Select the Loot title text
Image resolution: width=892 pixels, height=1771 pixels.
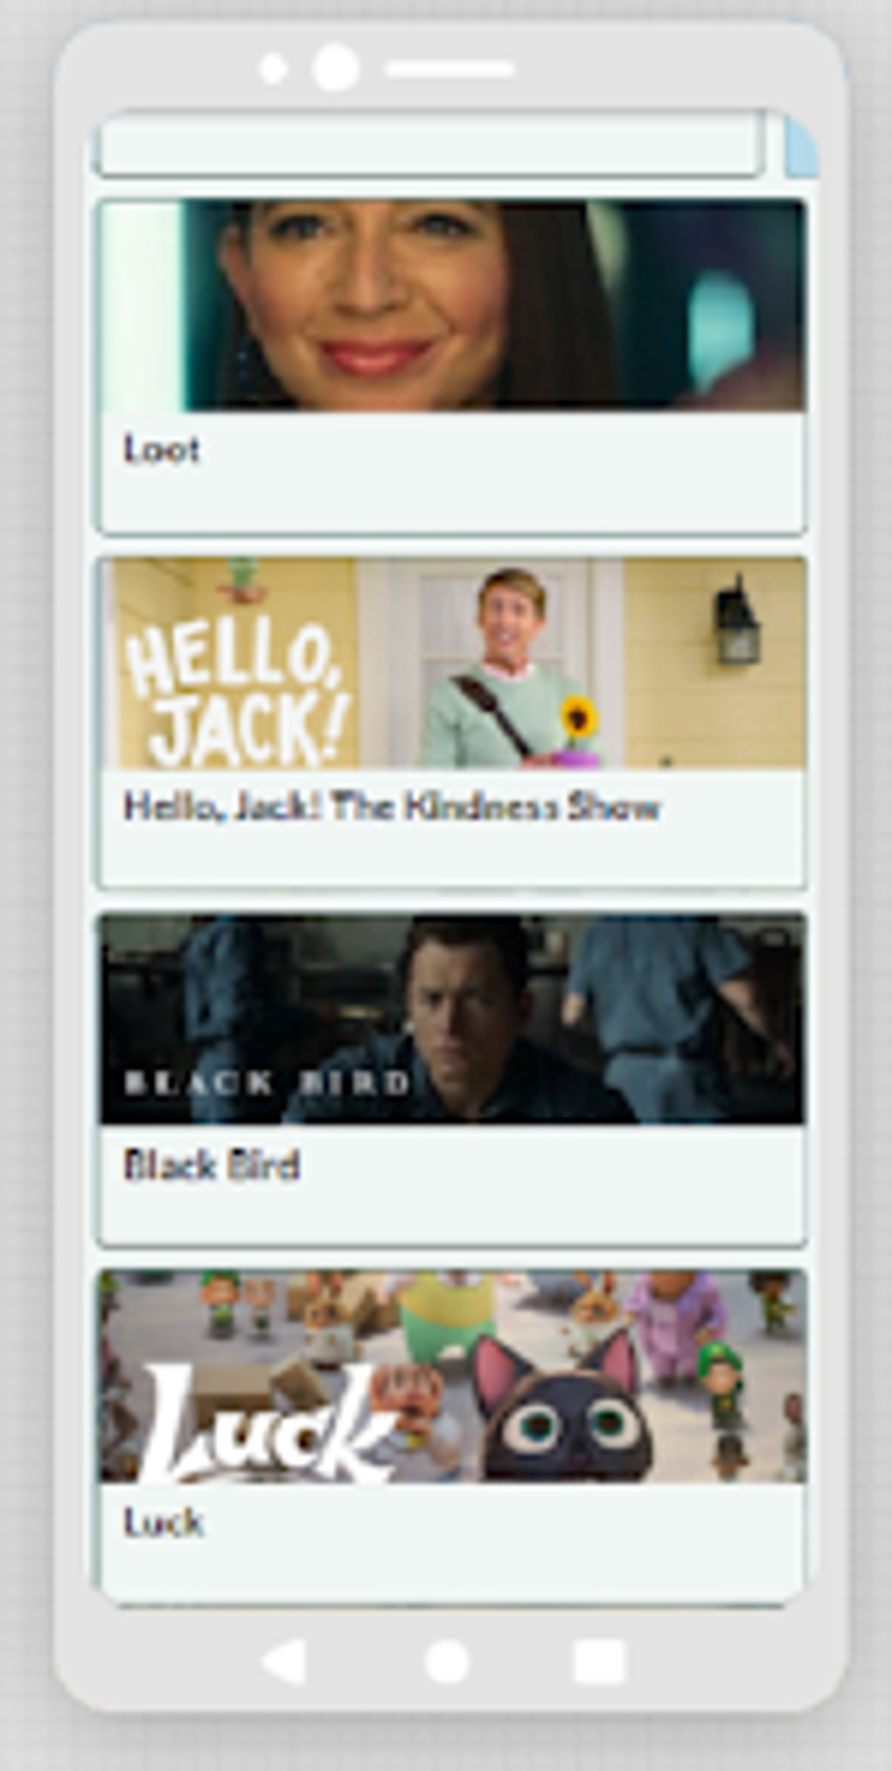click(162, 449)
